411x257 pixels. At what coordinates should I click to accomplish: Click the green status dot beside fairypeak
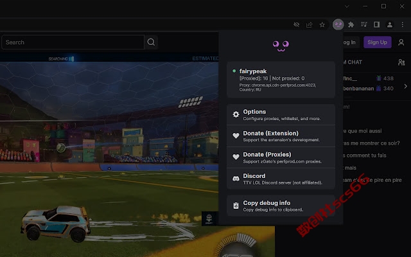[234, 71]
